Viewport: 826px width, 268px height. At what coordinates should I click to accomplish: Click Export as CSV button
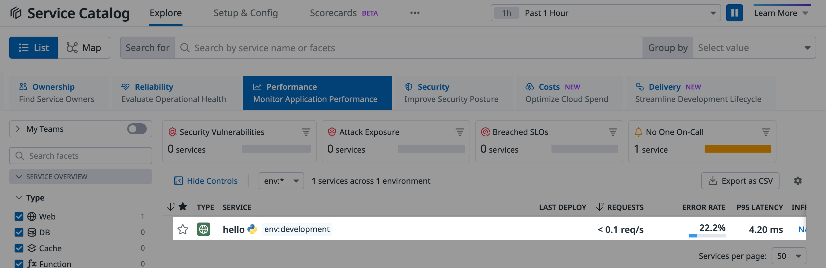click(740, 181)
